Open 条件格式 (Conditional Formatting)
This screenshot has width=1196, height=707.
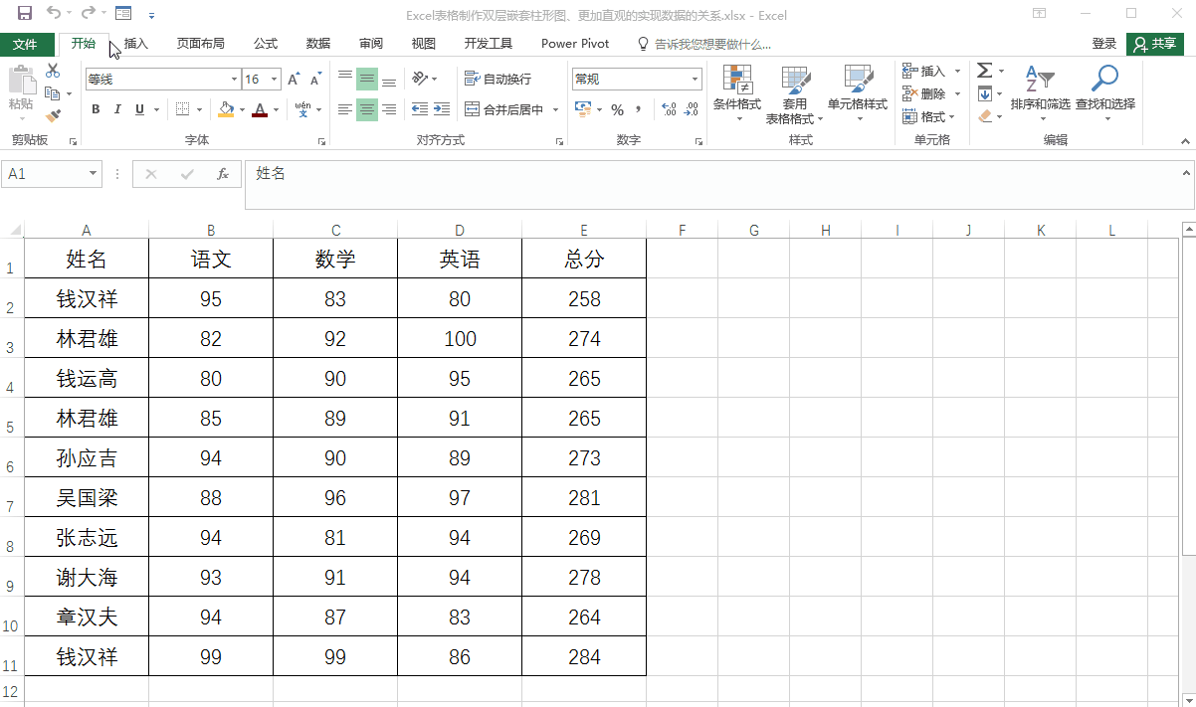[x=738, y=92]
